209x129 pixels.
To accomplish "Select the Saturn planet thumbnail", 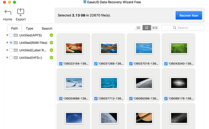I will (144, 118).
